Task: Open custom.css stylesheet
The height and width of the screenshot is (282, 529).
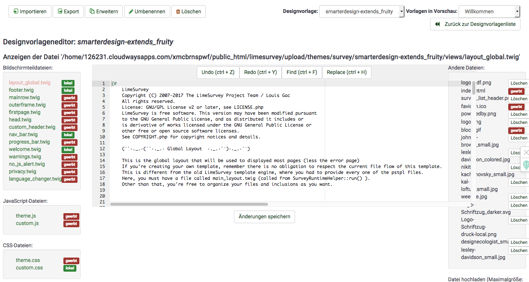Action: [29, 268]
